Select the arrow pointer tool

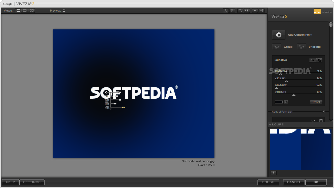coord(226,11)
